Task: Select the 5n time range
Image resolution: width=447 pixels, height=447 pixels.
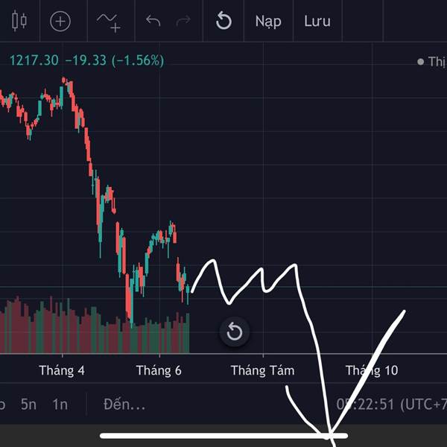Action: click(28, 405)
